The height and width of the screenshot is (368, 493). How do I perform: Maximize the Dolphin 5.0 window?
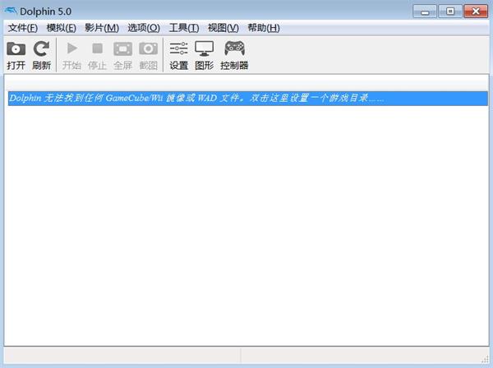(450, 11)
